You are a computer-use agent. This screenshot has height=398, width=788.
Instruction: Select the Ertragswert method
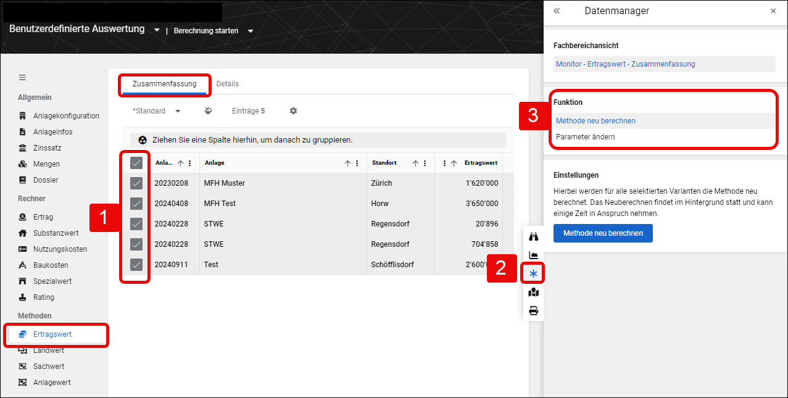click(x=56, y=334)
